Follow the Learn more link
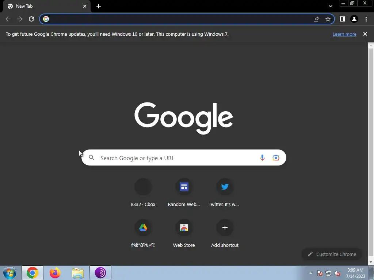This screenshot has width=374, height=280. tap(344, 34)
